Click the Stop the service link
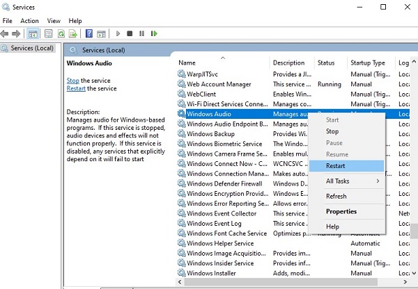This screenshot has width=418, height=289. [x=72, y=81]
